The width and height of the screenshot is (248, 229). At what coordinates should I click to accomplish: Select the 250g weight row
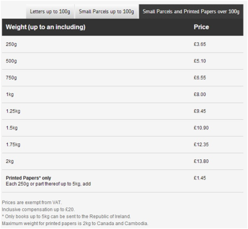[x=122, y=44]
